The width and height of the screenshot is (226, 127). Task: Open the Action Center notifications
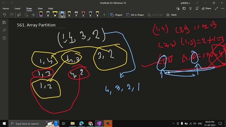coord(220,123)
